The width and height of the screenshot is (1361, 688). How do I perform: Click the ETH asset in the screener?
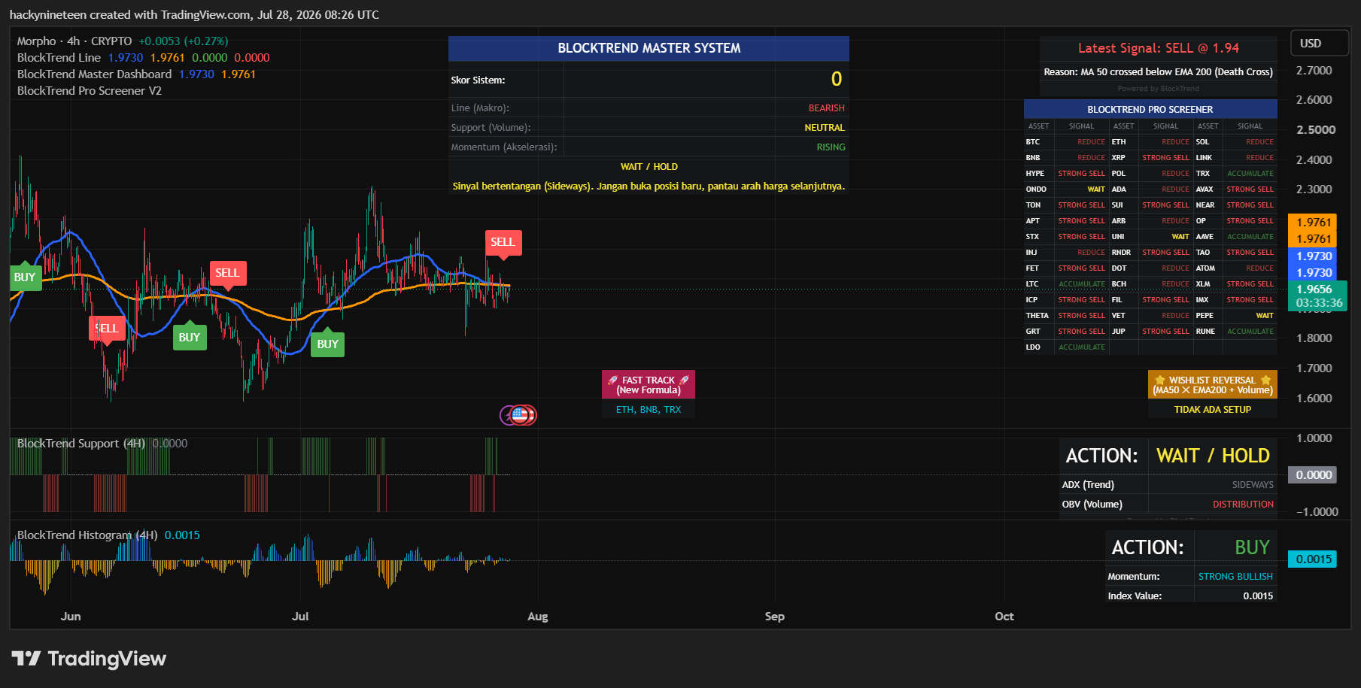coord(1119,141)
